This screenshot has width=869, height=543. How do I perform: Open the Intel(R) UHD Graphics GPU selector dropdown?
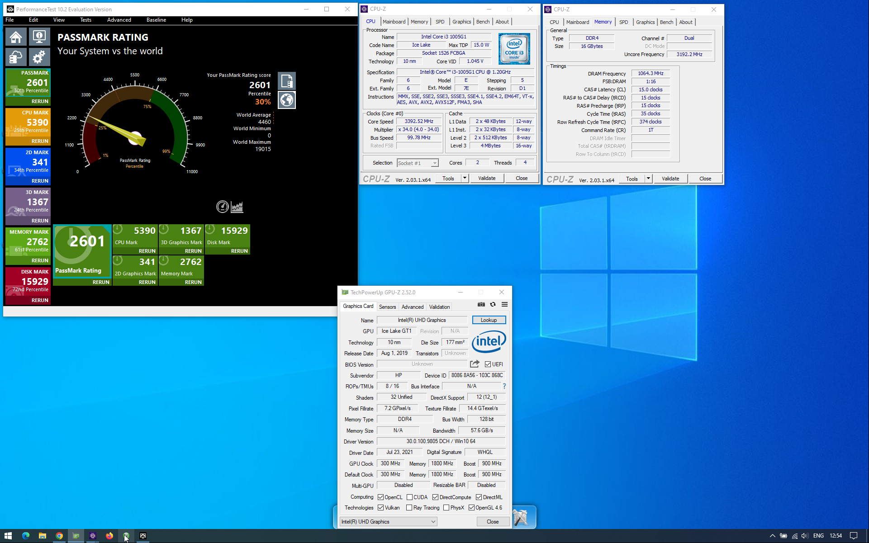click(389, 522)
